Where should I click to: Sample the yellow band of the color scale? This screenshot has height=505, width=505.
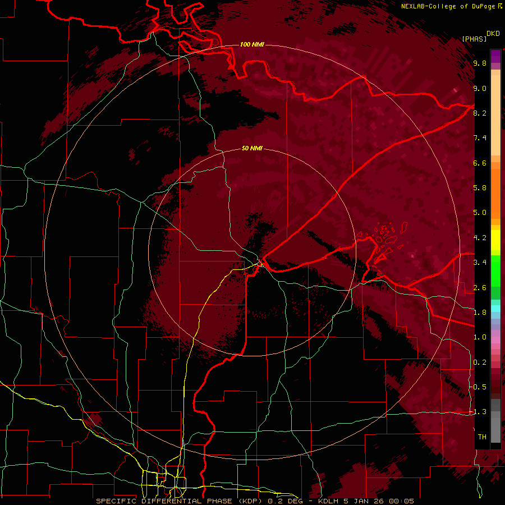pos(495,240)
